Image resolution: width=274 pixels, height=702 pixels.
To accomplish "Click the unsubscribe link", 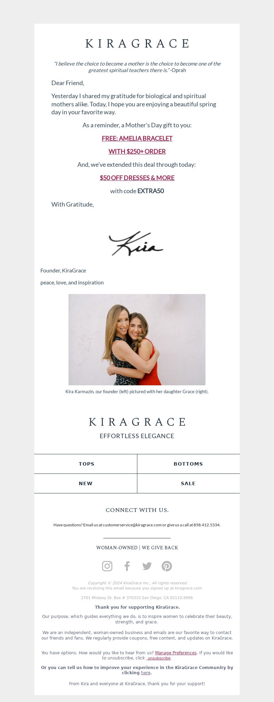I will 159,658.
